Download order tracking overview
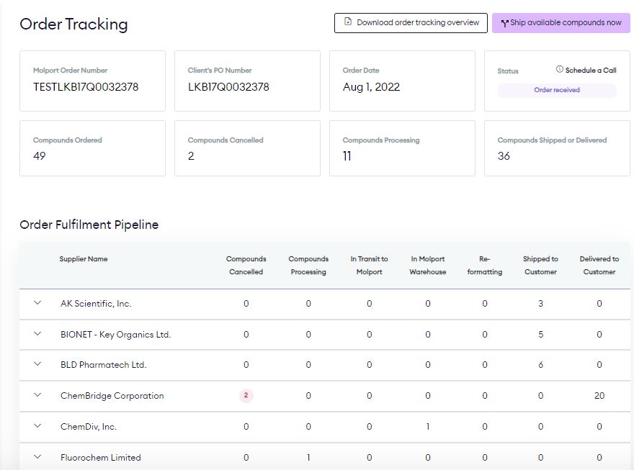 (x=411, y=23)
